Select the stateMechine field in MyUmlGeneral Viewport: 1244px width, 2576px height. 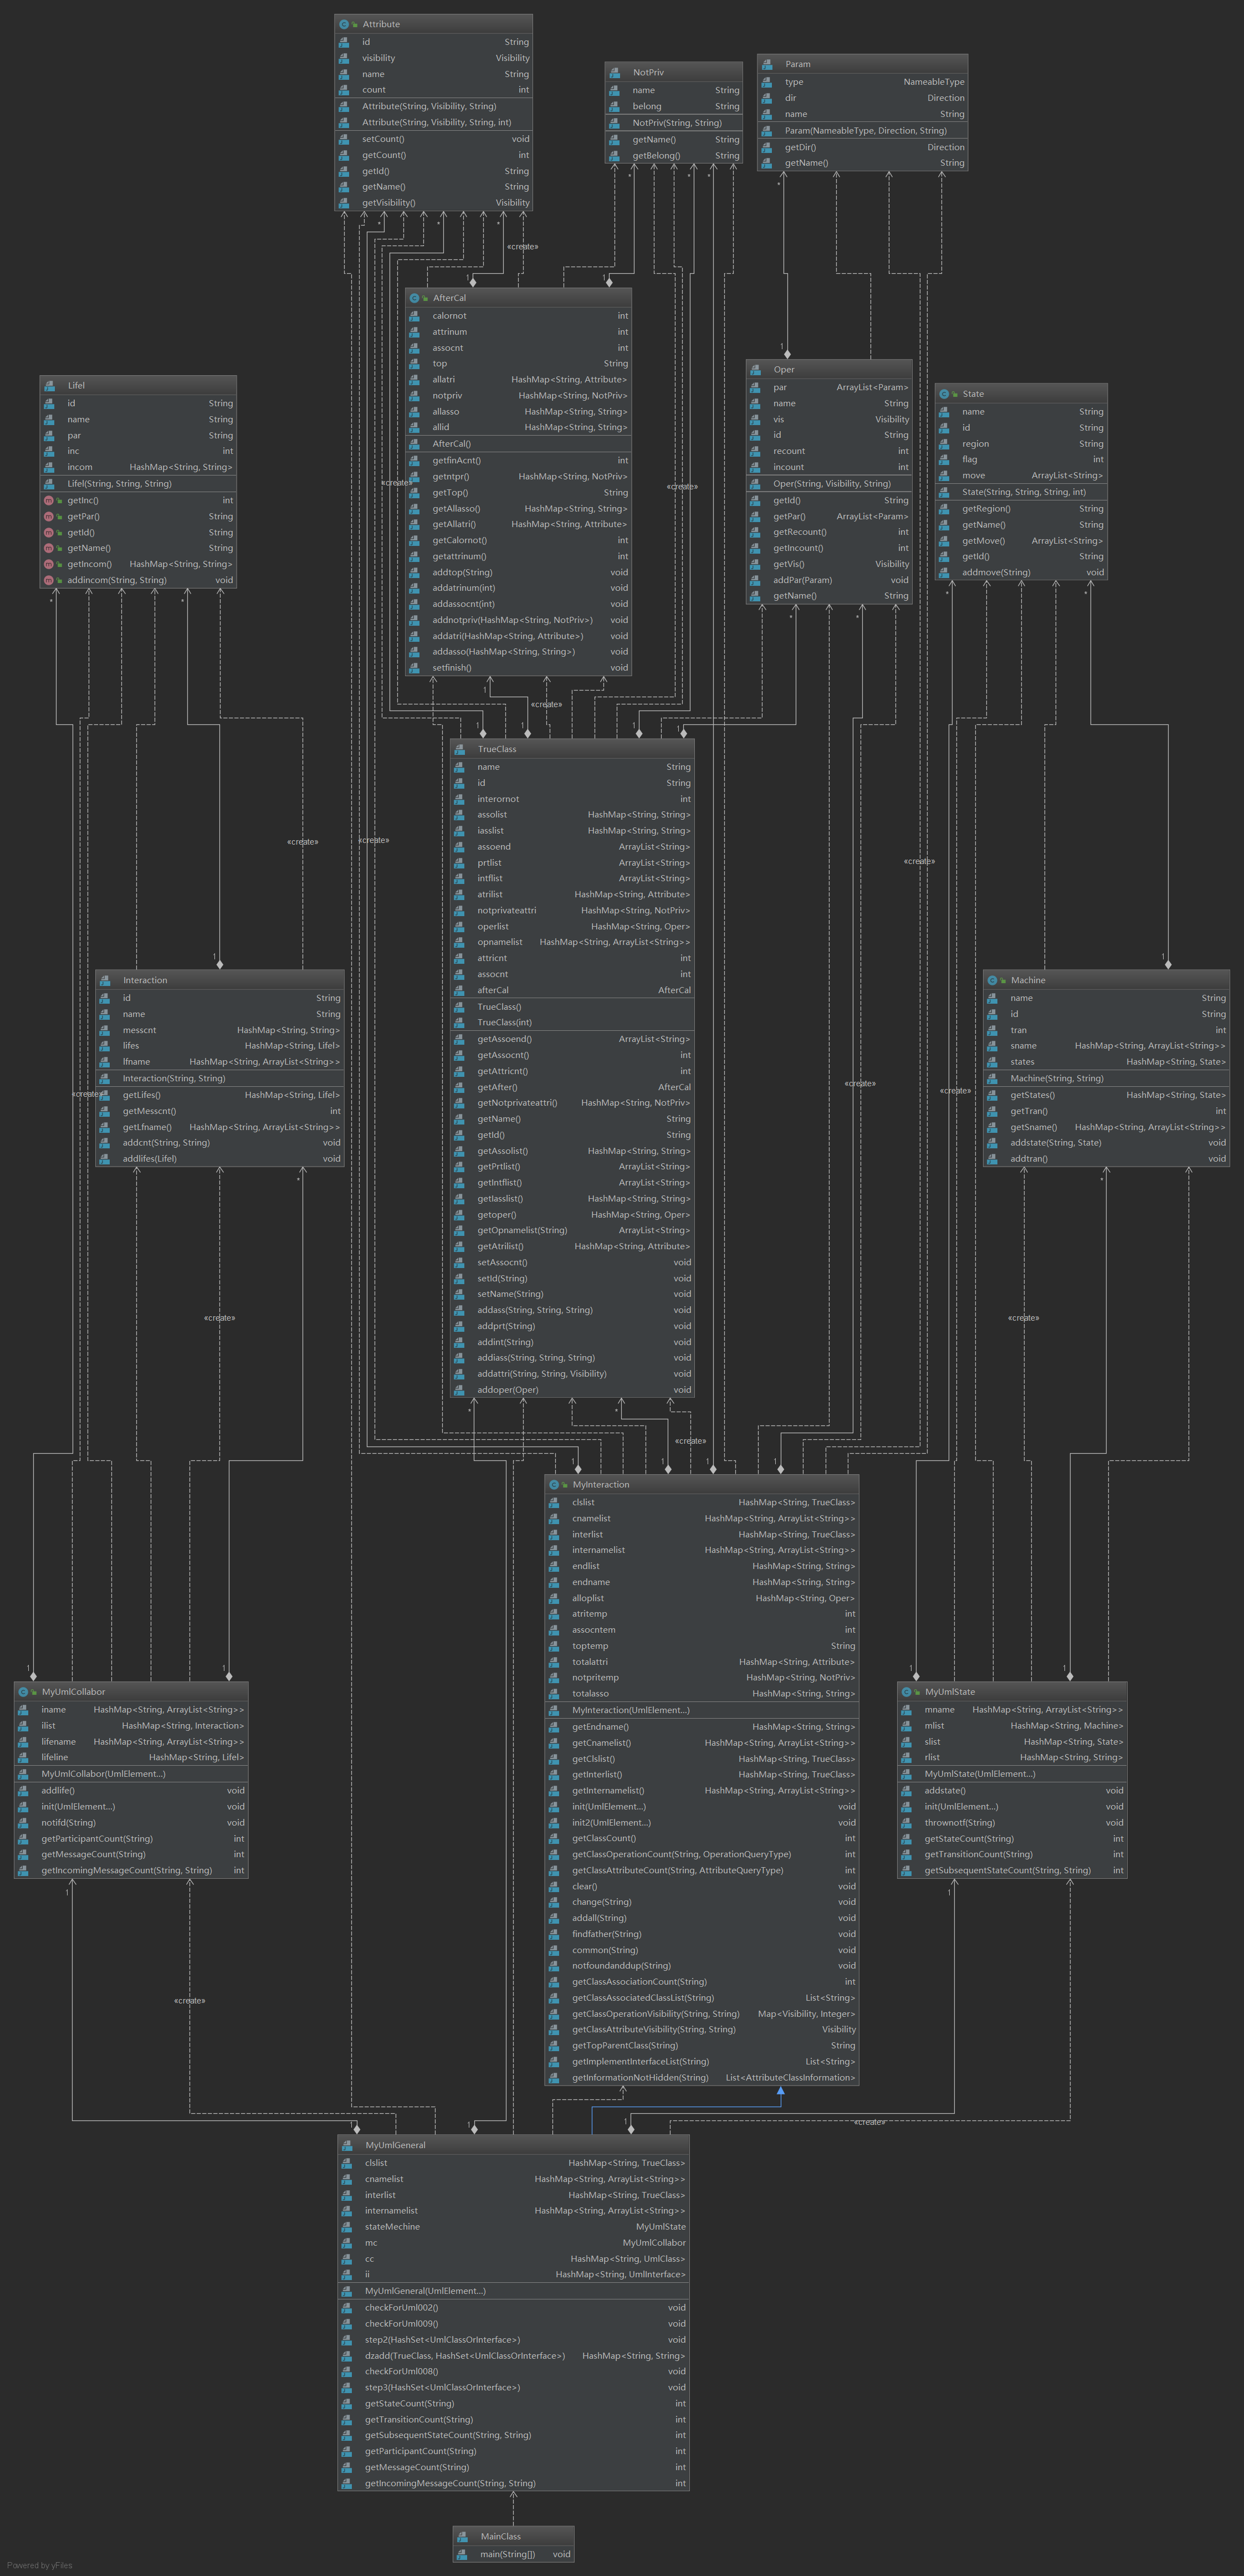point(392,2227)
